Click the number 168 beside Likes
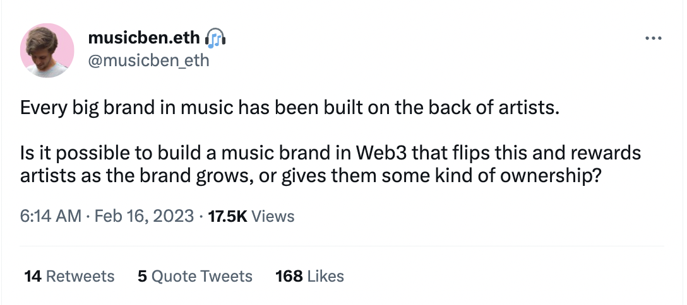 point(289,276)
